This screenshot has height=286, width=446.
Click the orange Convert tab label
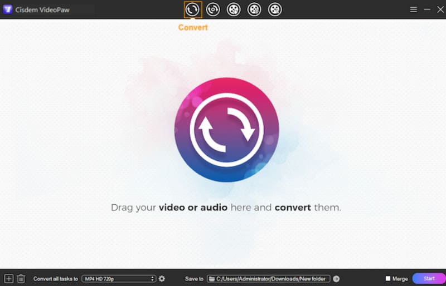tap(193, 28)
